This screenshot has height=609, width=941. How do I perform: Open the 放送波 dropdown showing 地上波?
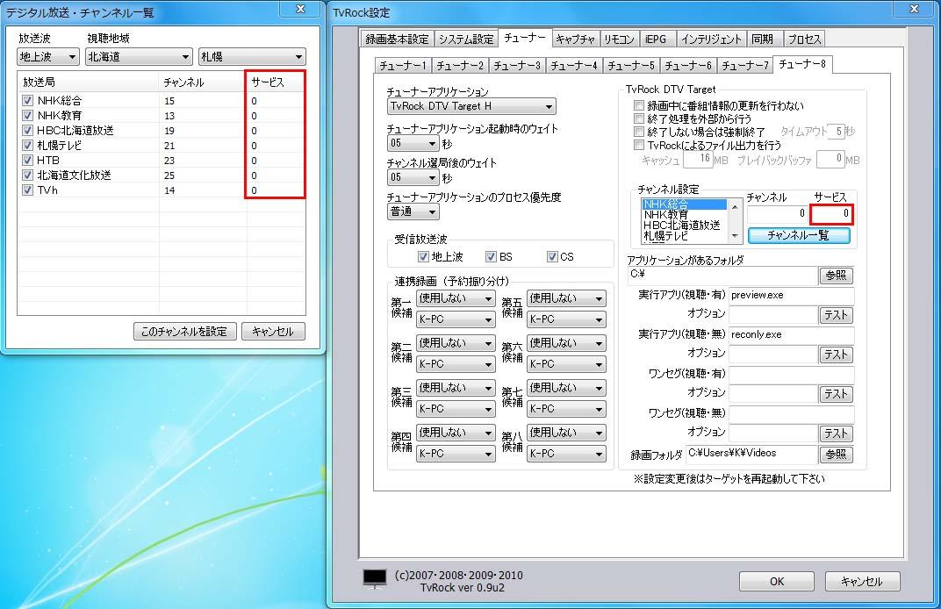coord(48,57)
